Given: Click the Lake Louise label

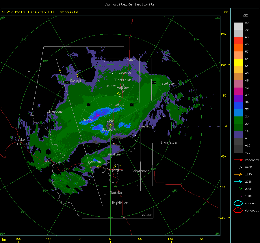Looking at the screenshot, I should [22, 142].
